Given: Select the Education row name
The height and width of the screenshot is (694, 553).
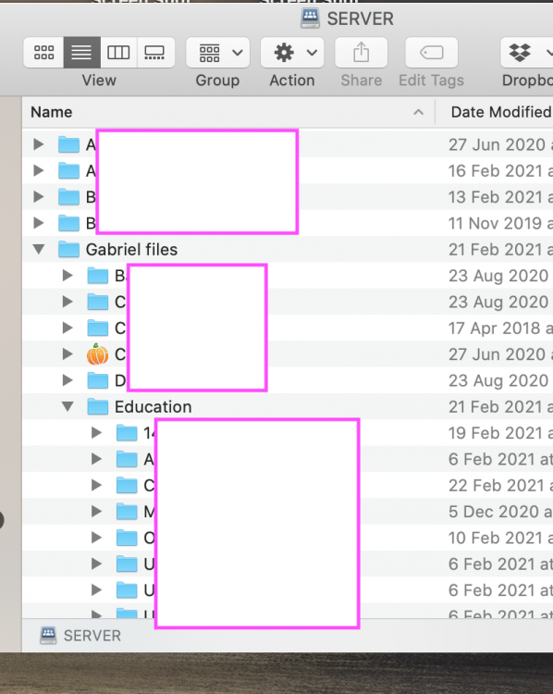Looking at the screenshot, I should coord(154,407).
